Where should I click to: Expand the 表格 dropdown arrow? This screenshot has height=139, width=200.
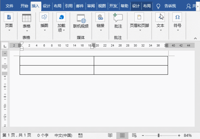27,31
